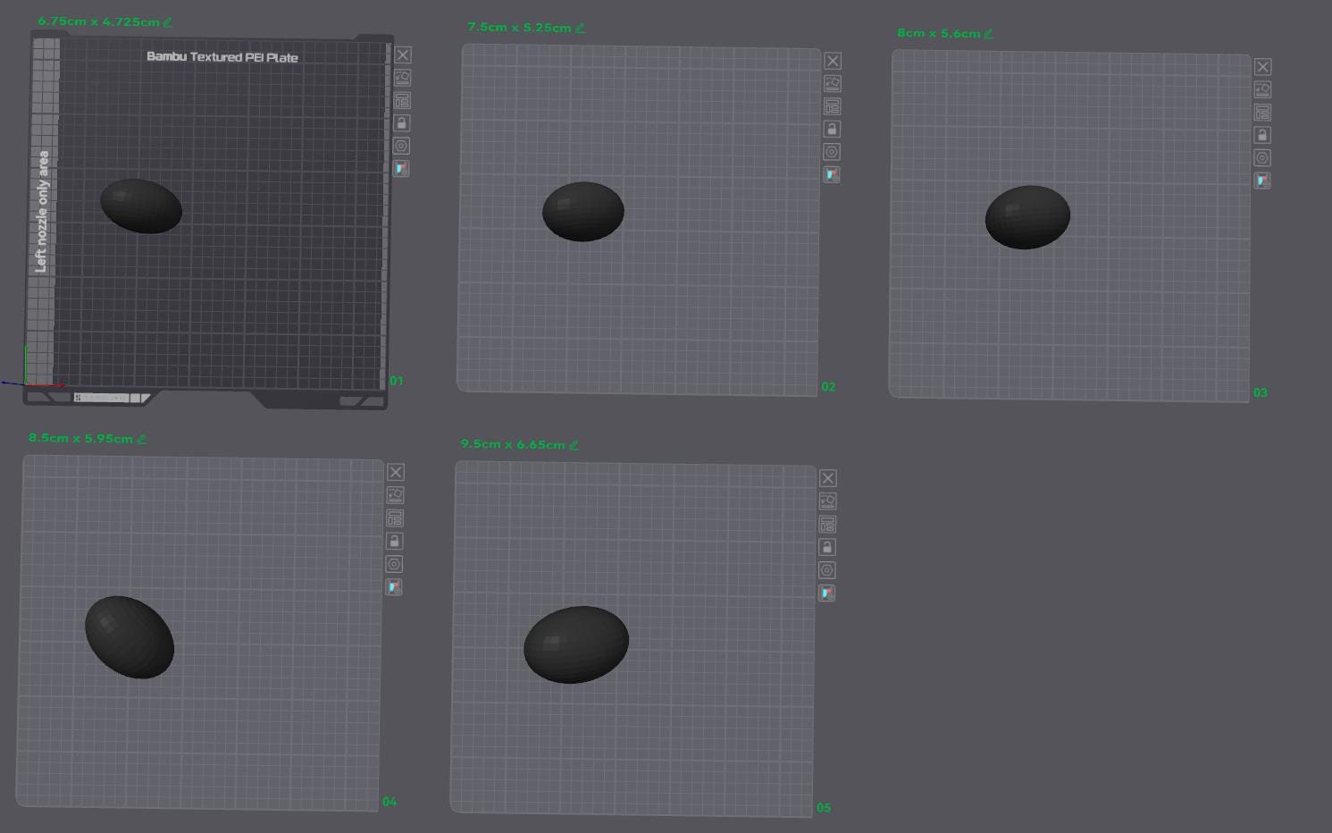Toggle the lock on plate 02

pos(832,129)
